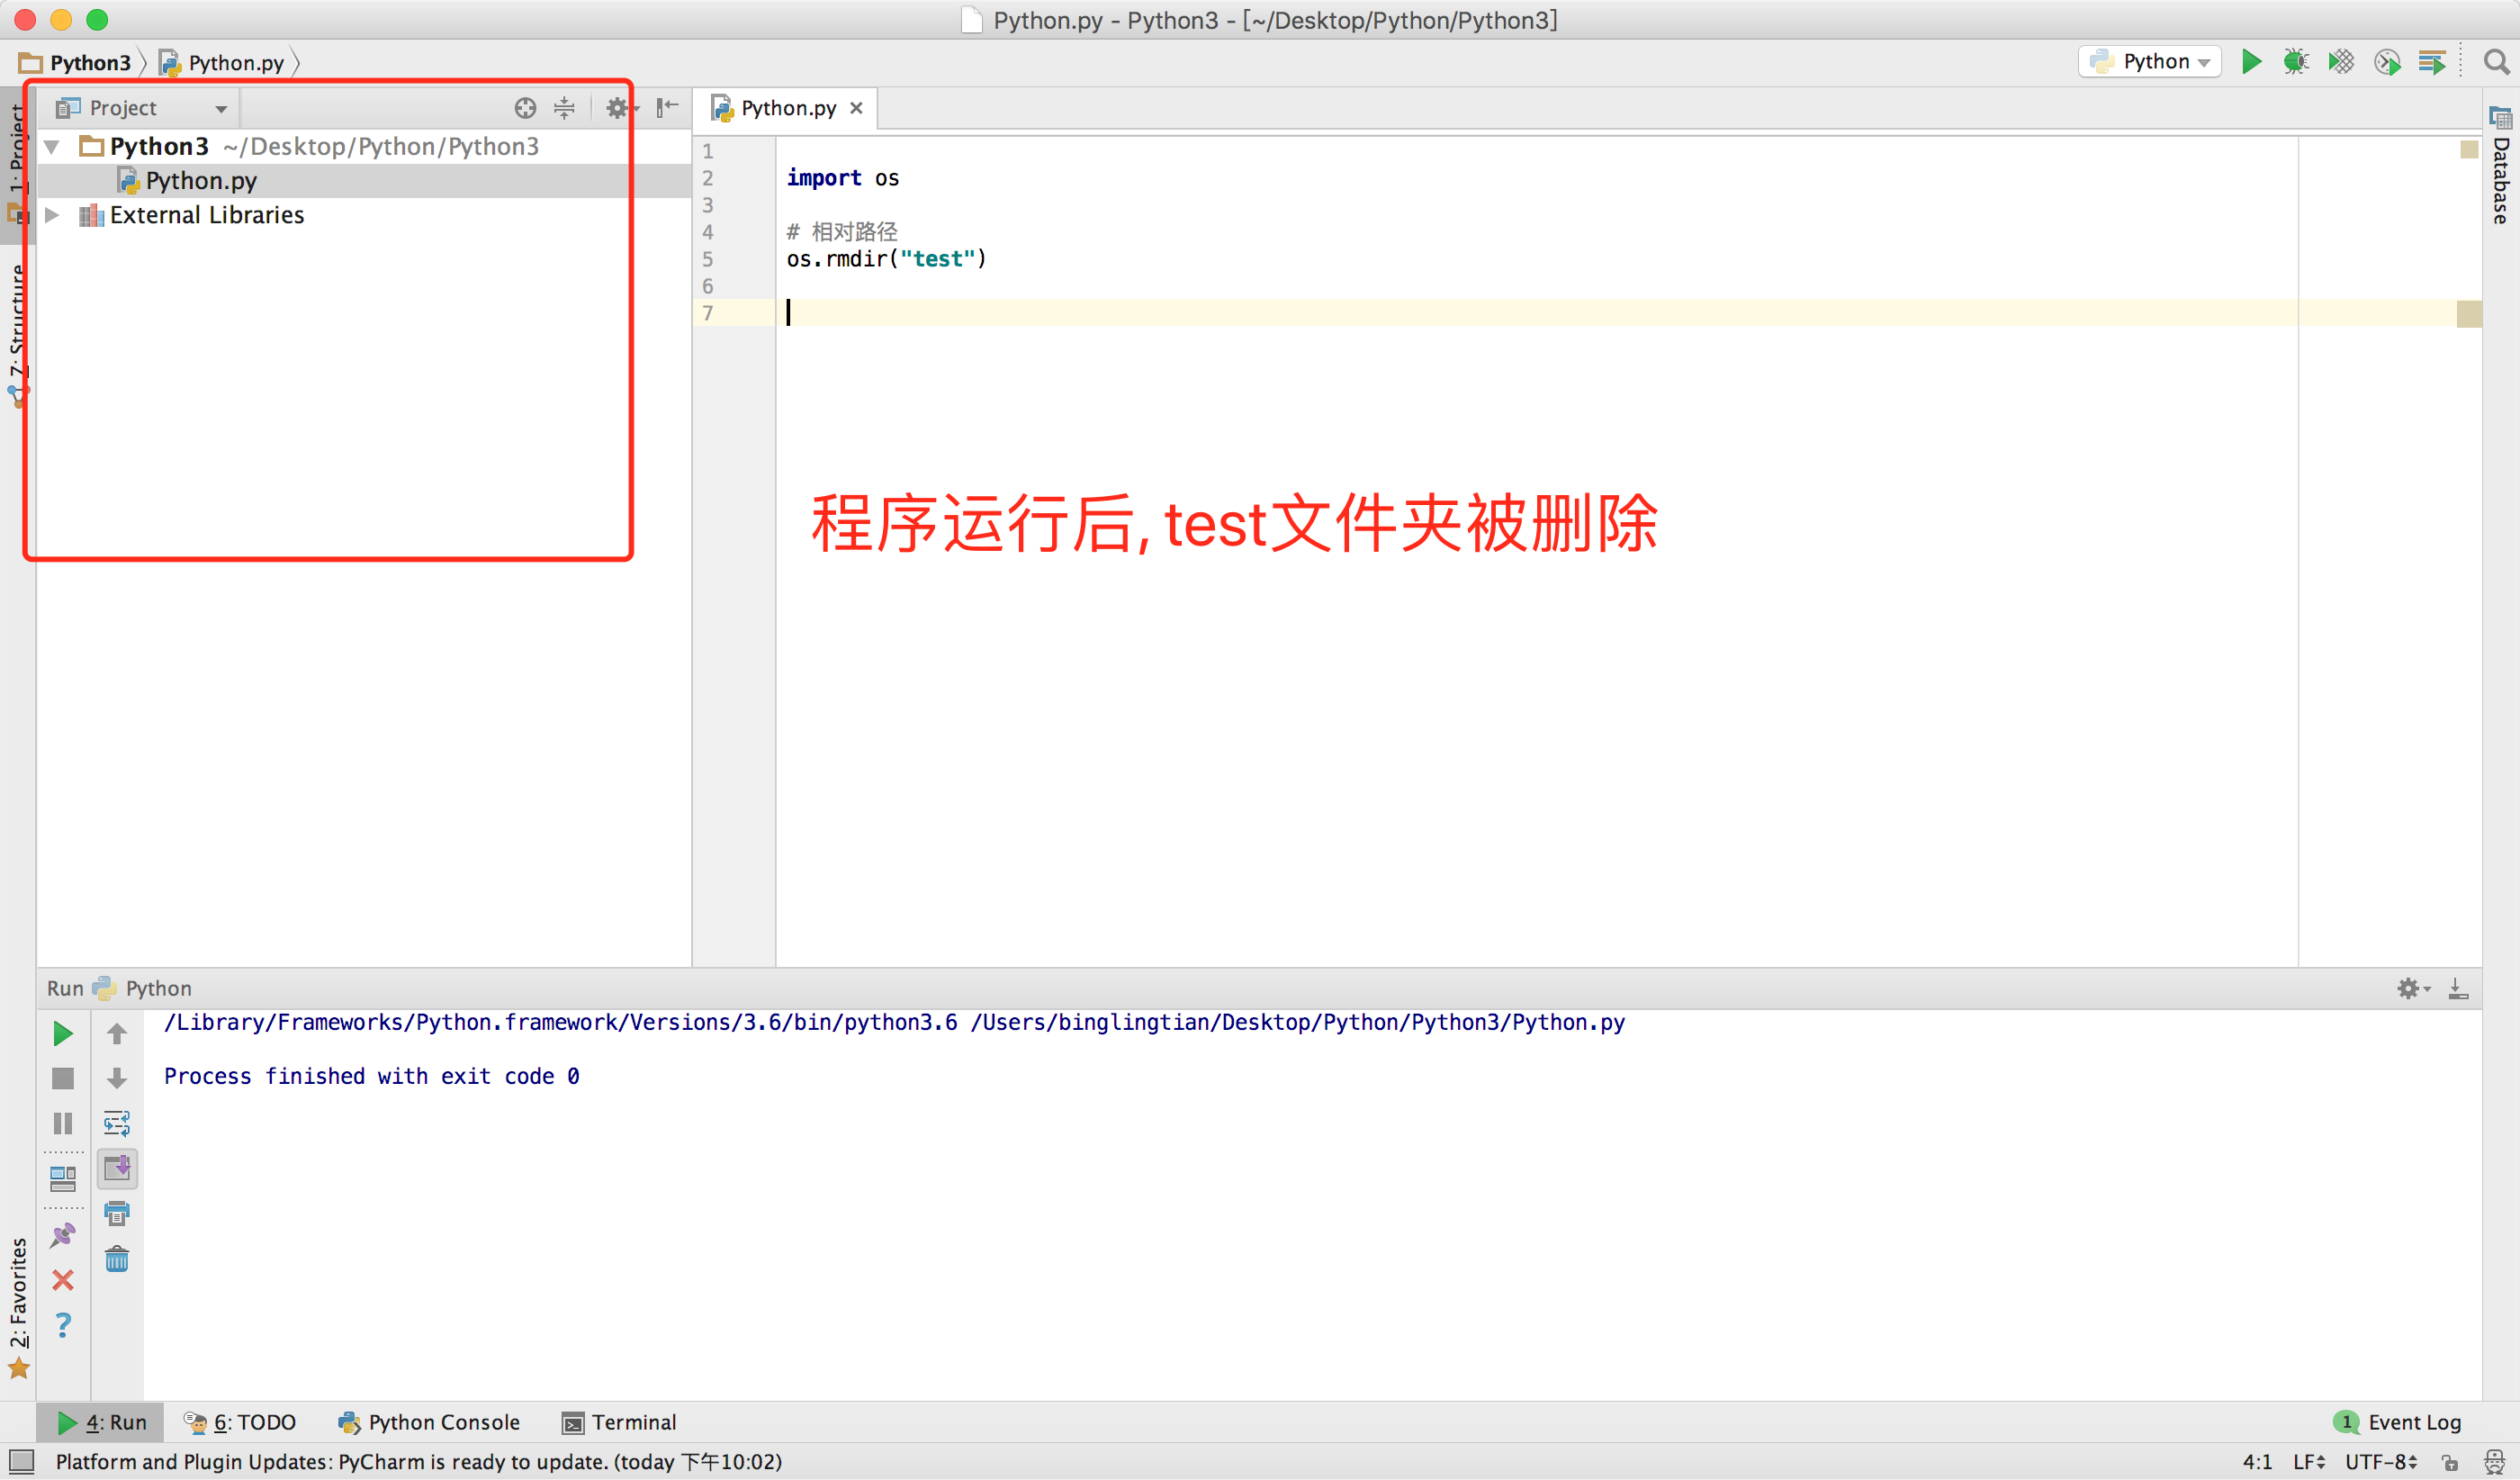Image resolution: width=2520 pixels, height=1480 pixels.
Task: Click the green Run button in top toolbar
Action: click(2250, 62)
